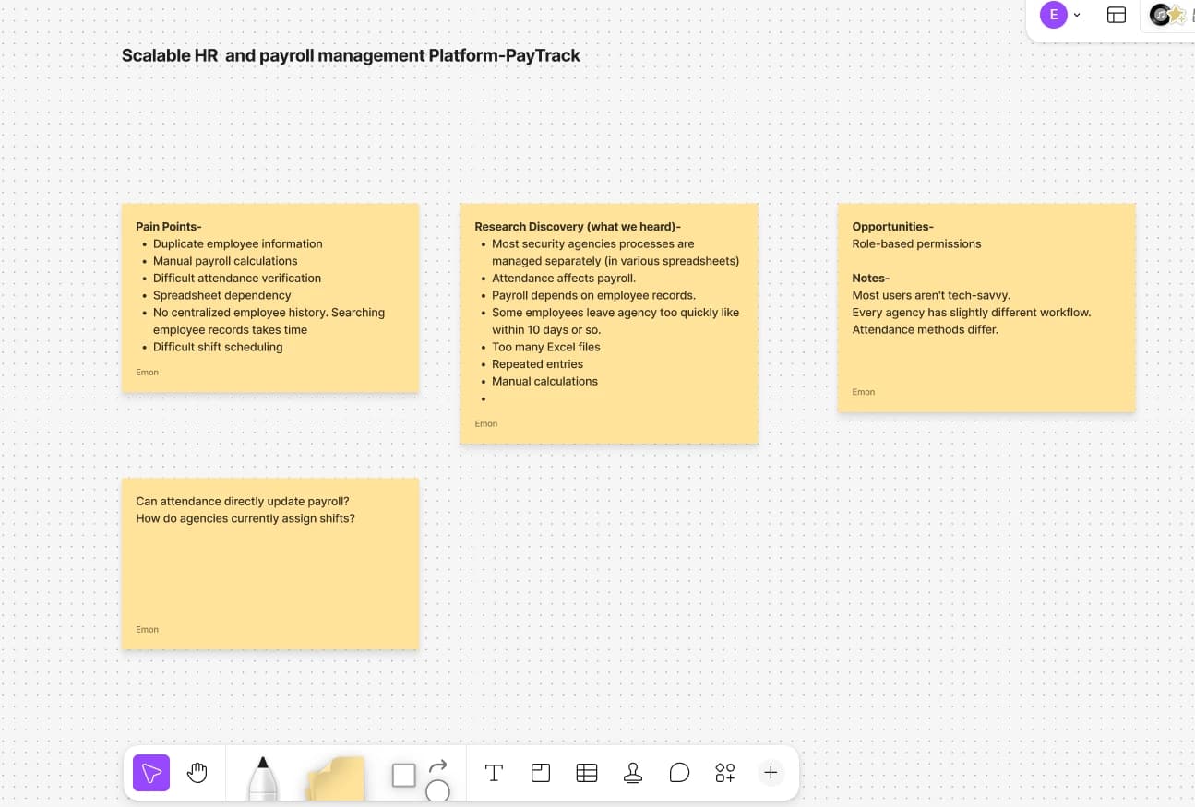The image size is (1195, 807).
Task: Pick the Marker drawing tool
Action: (263, 777)
